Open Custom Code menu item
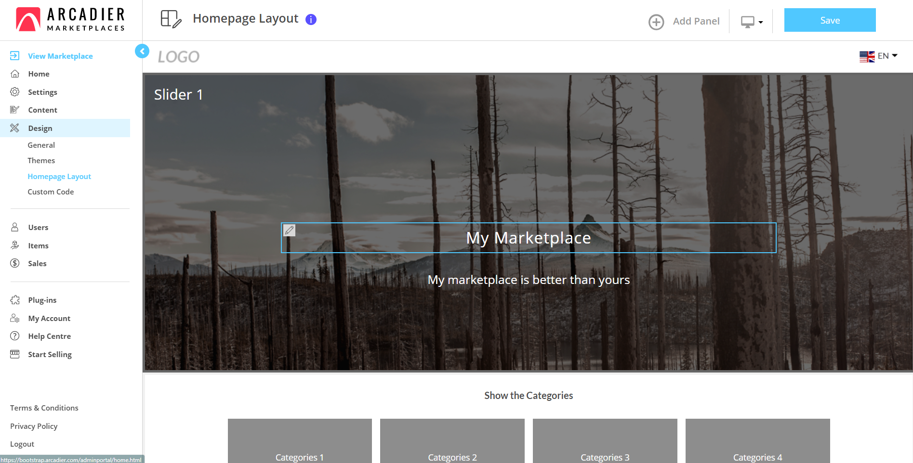The image size is (913, 463). (x=51, y=192)
